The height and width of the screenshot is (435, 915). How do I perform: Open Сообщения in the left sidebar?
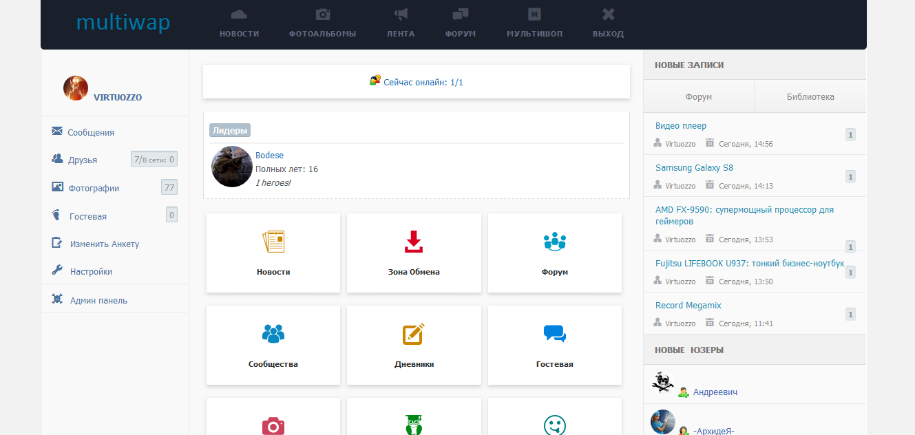pos(91,133)
